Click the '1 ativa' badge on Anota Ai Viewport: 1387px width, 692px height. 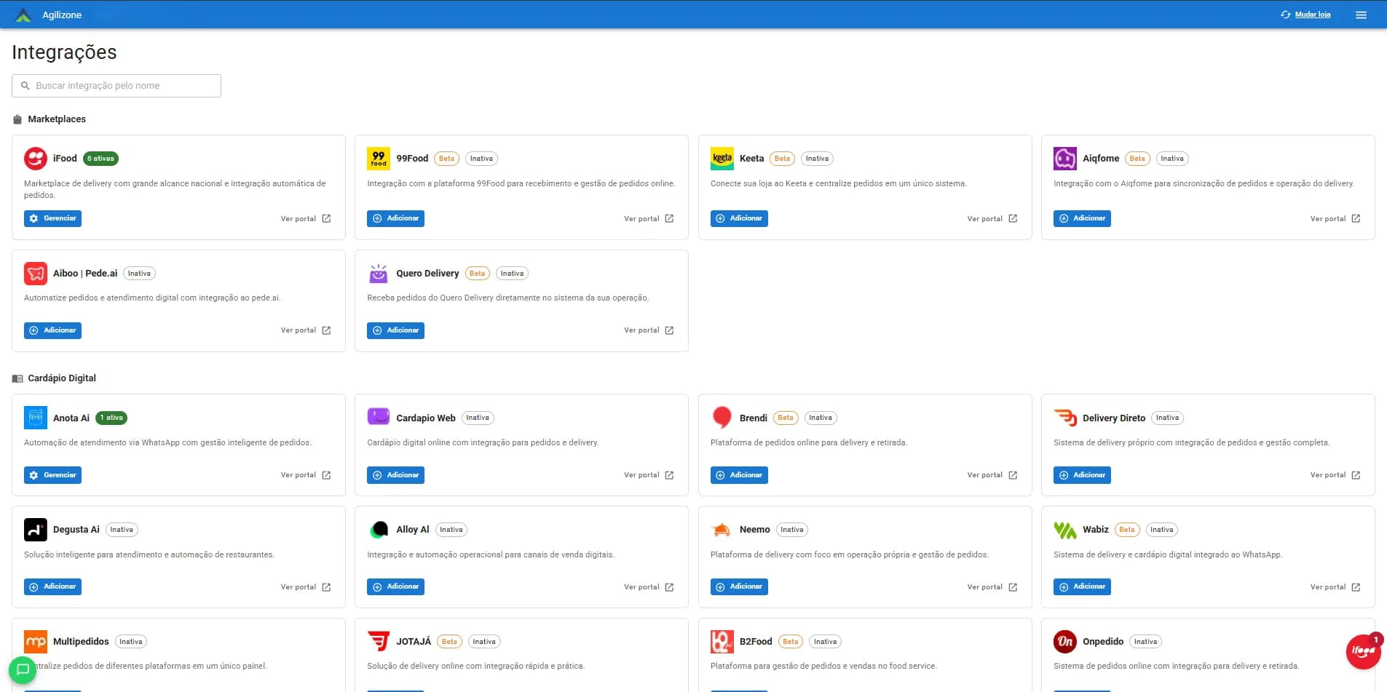click(111, 418)
